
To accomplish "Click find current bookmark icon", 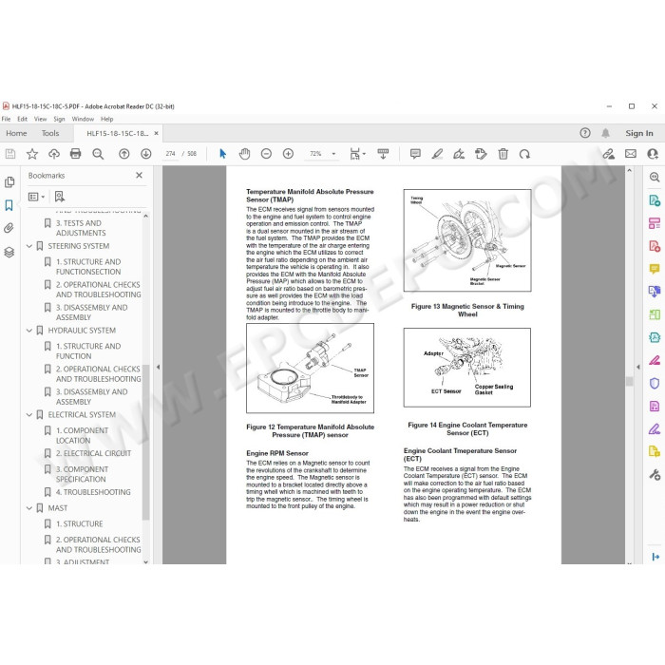I will coord(59,197).
